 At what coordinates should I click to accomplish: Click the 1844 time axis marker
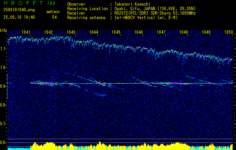[94, 32]
